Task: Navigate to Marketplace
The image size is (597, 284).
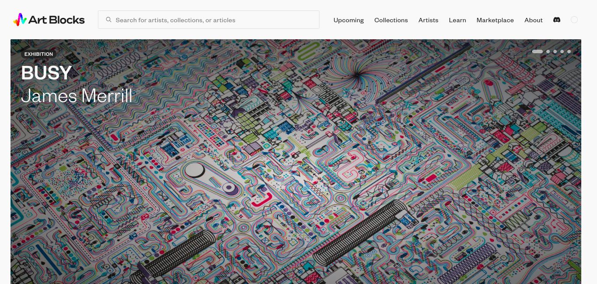Action: point(495,20)
